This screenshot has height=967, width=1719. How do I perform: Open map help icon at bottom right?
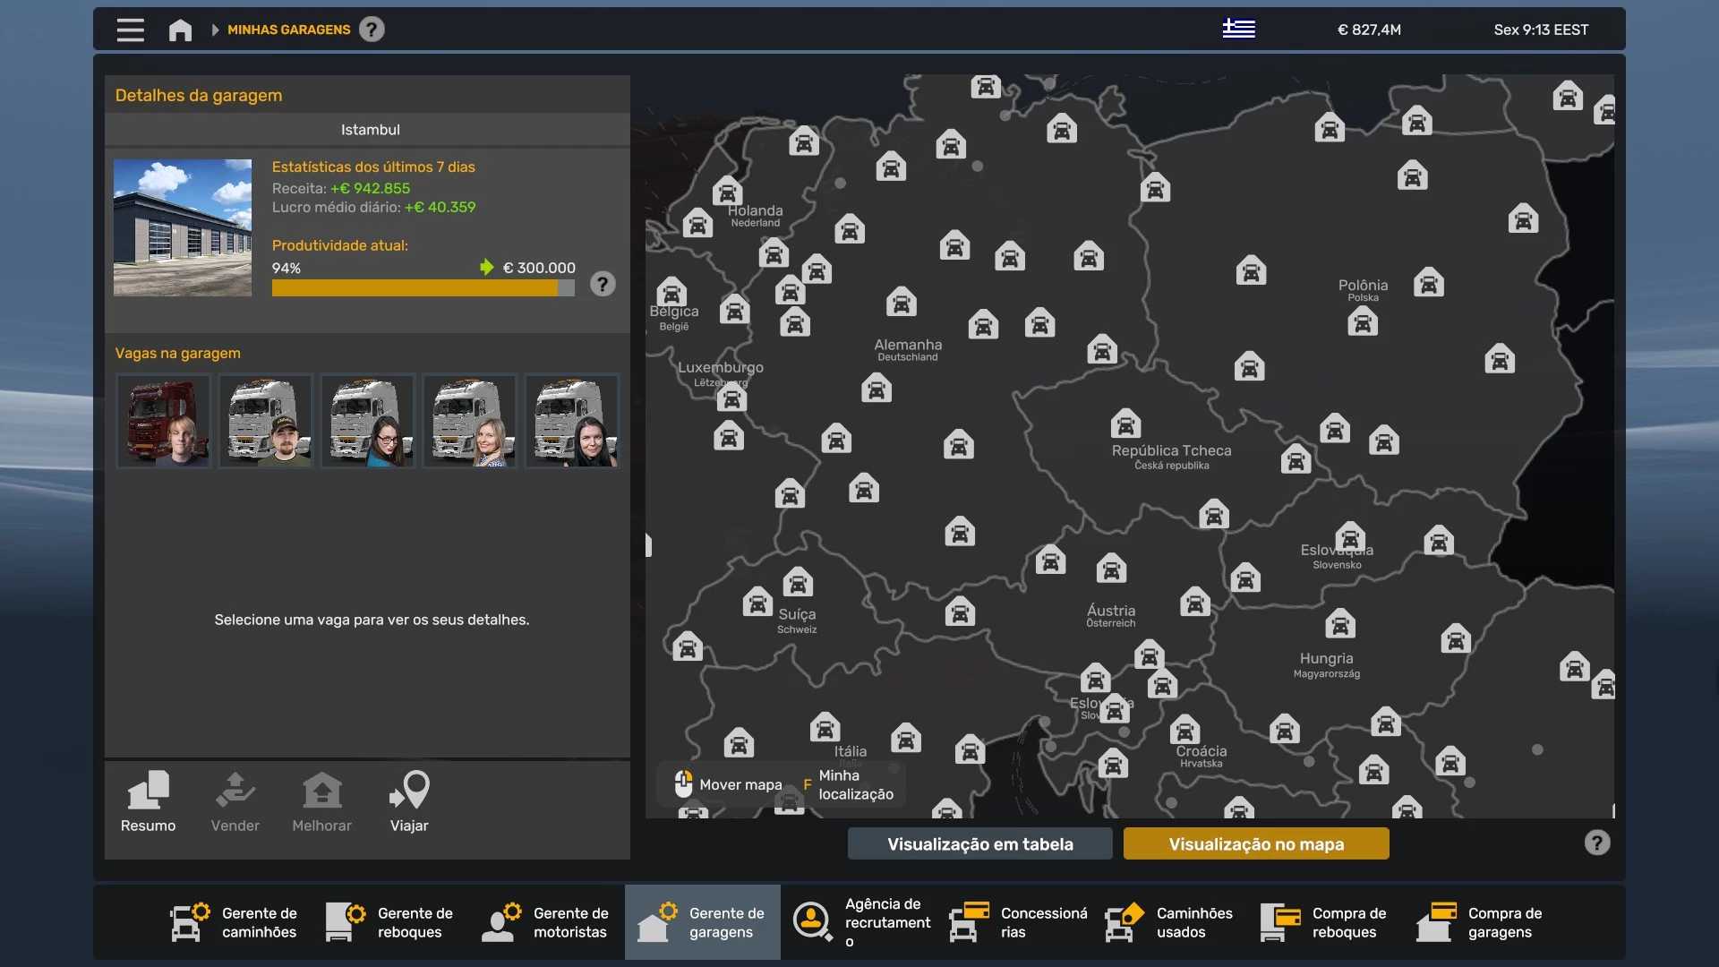[1596, 843]
